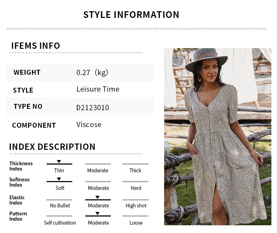
Task: Choose High shot on the Elastic Index scale
Action: [x=136, y=206]
